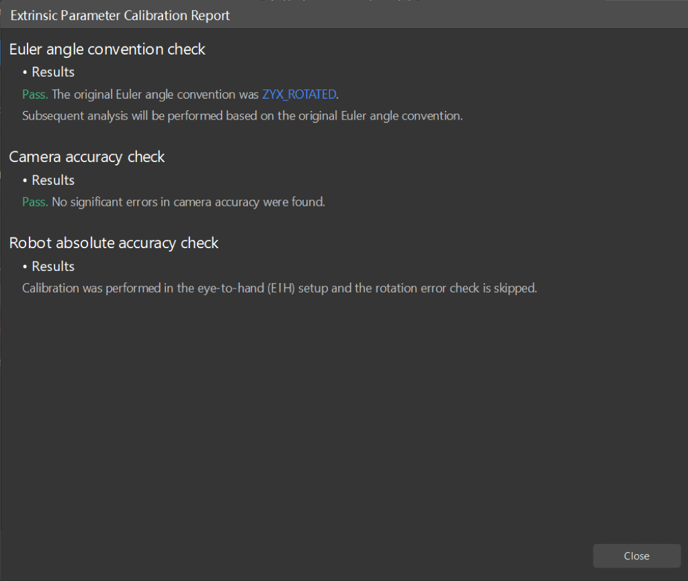Select the Euler angle convention check heading
This screenshot has height=581, width=688.
(107, 49)
